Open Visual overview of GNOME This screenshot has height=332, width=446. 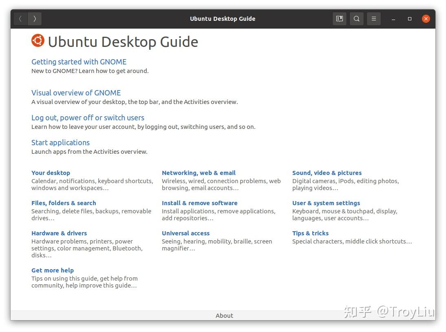pos(76,93)
